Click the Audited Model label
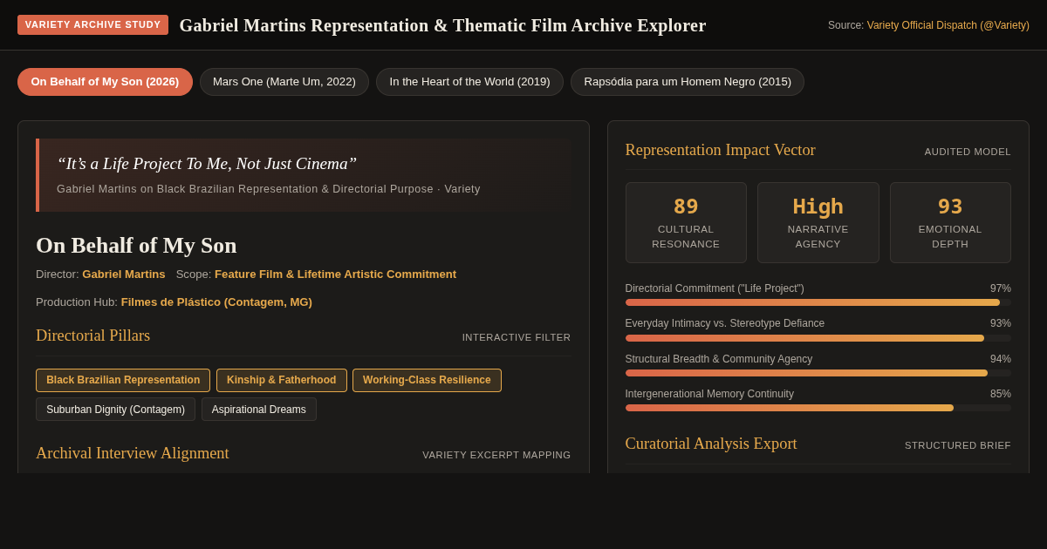The height and width of the screenshot is (549, 1047). (x=968, y=152)
